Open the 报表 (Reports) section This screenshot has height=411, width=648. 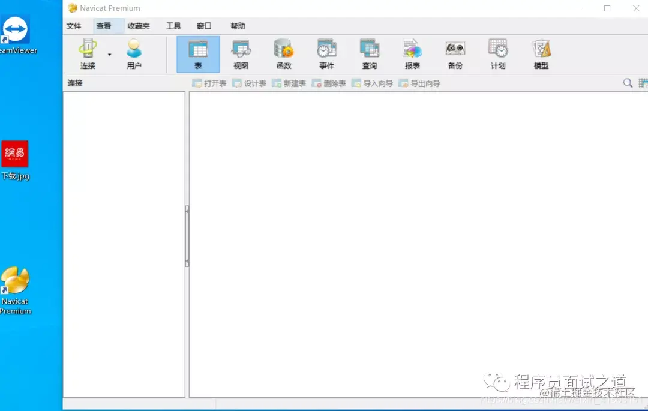coord(412,53)
